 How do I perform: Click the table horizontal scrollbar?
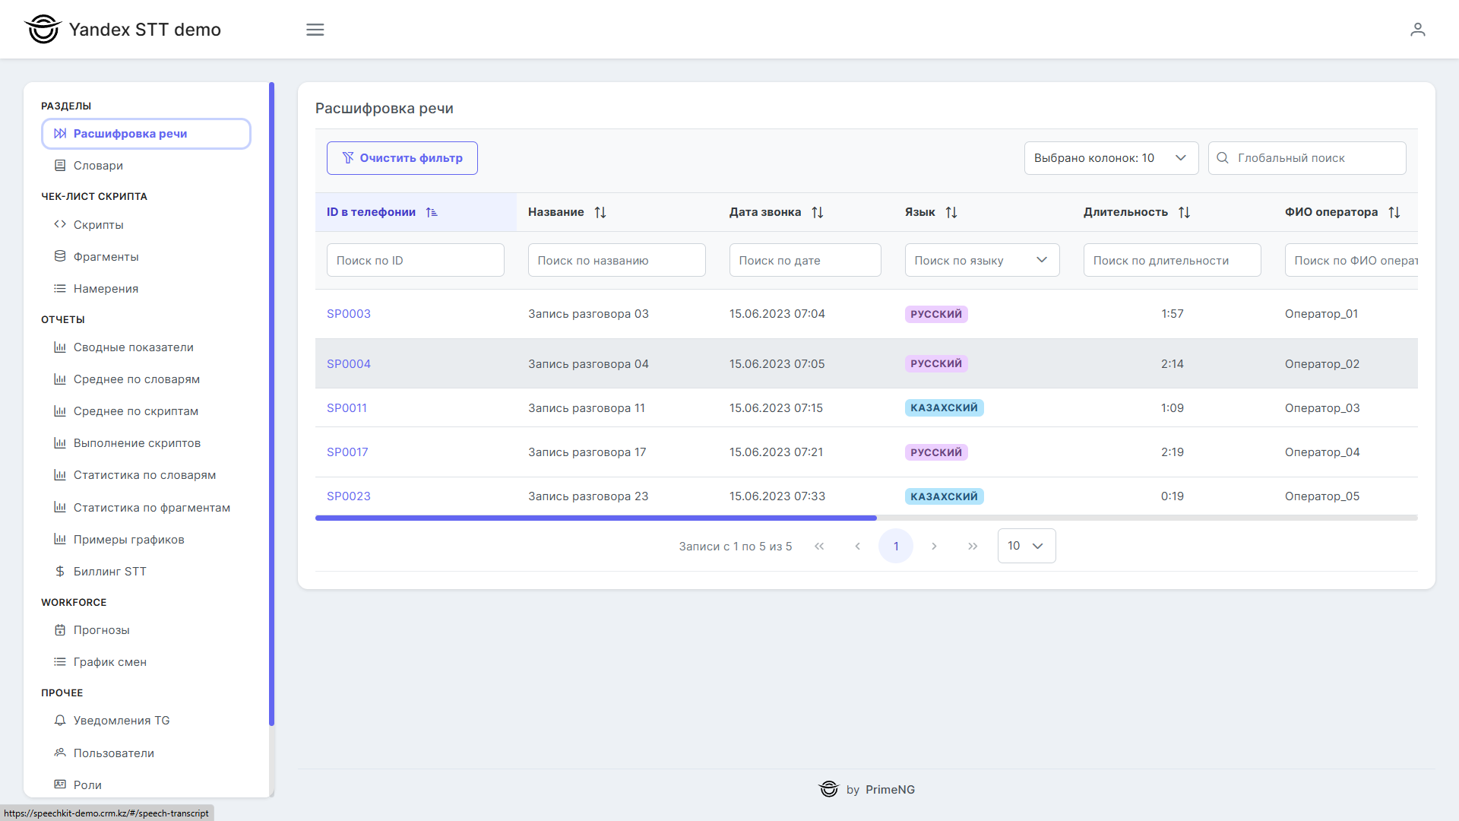click(596, 518)
